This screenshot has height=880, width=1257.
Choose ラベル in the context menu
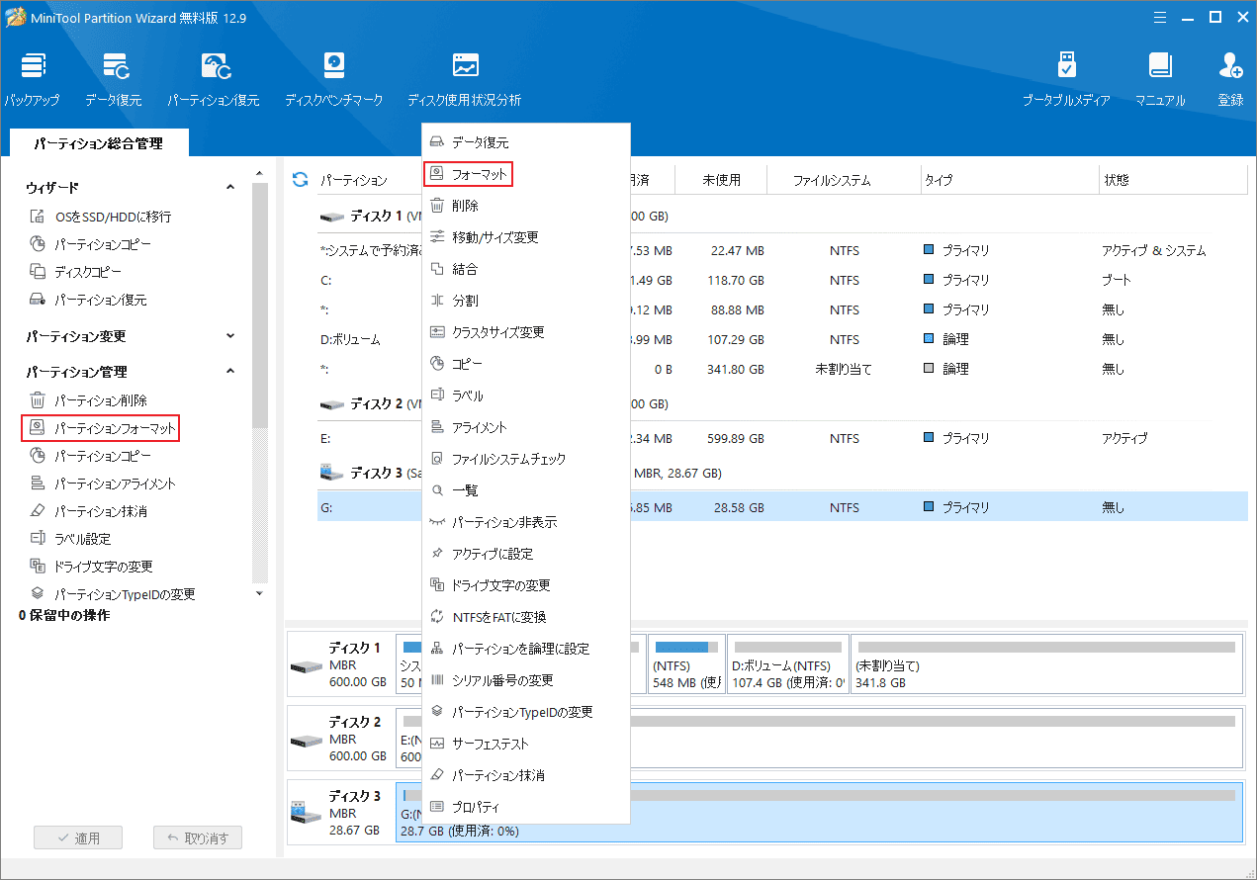[x=526, y=396]
